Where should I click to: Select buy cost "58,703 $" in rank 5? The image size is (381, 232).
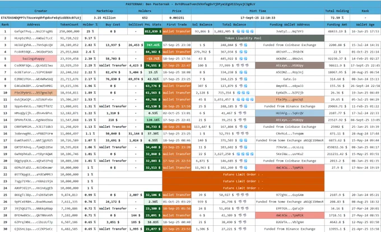pos(113,58)
